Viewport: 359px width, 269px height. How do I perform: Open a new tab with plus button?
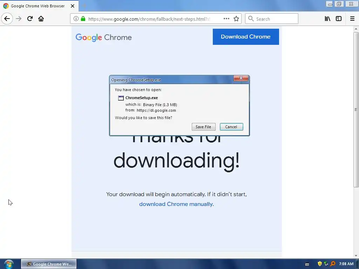coord(84,6)
